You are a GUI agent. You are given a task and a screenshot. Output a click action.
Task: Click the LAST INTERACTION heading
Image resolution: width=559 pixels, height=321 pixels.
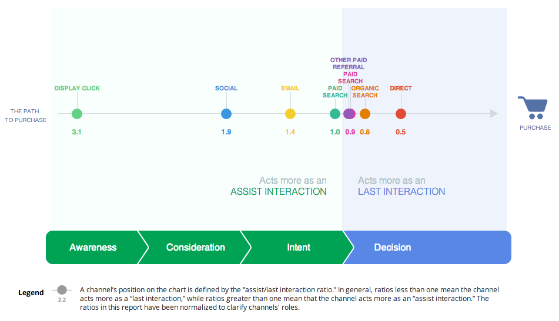coord(401,191)
